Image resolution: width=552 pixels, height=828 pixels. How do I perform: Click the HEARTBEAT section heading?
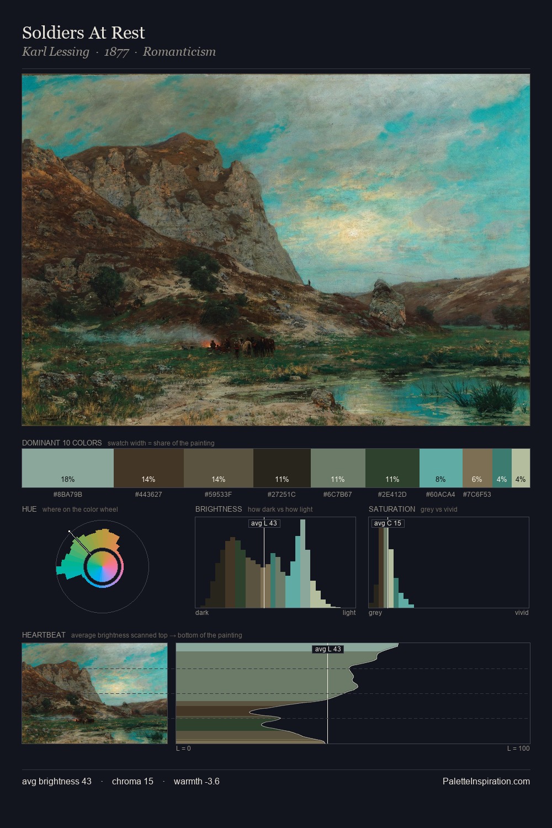(x=44, y=635)
